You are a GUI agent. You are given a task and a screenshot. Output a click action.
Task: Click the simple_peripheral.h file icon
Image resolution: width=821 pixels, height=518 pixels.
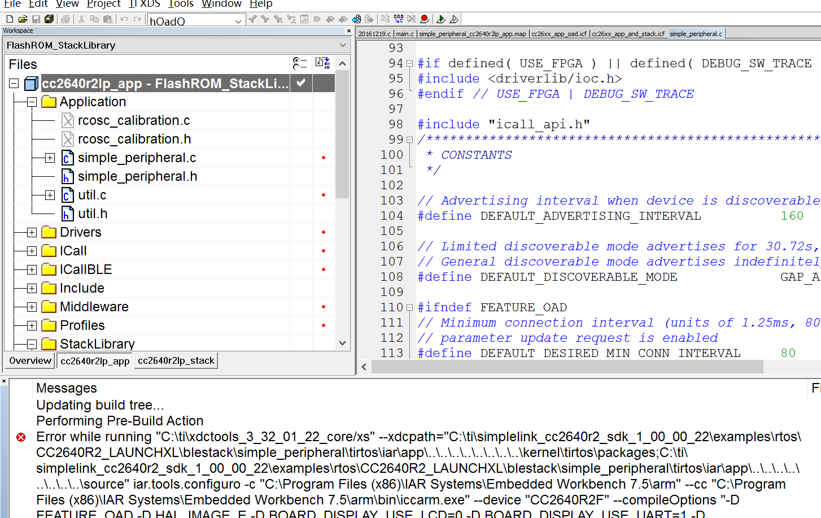[x=67, y=176]
